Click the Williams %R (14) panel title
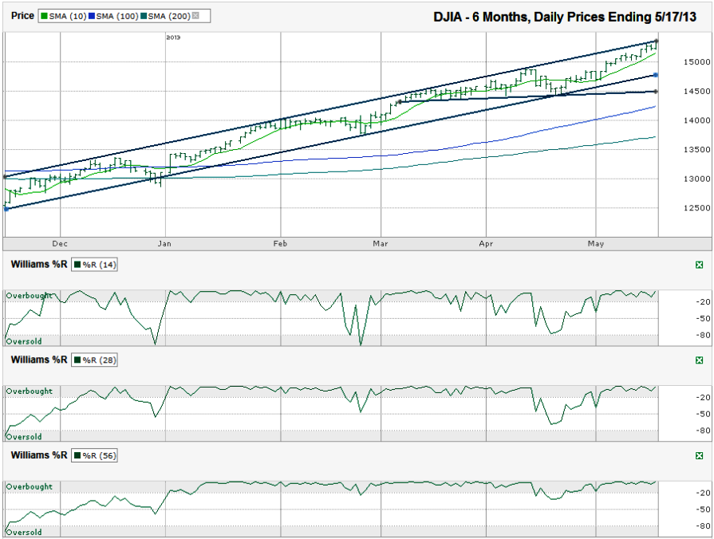The height and width of the screenshot is (539, 714). 39,265
